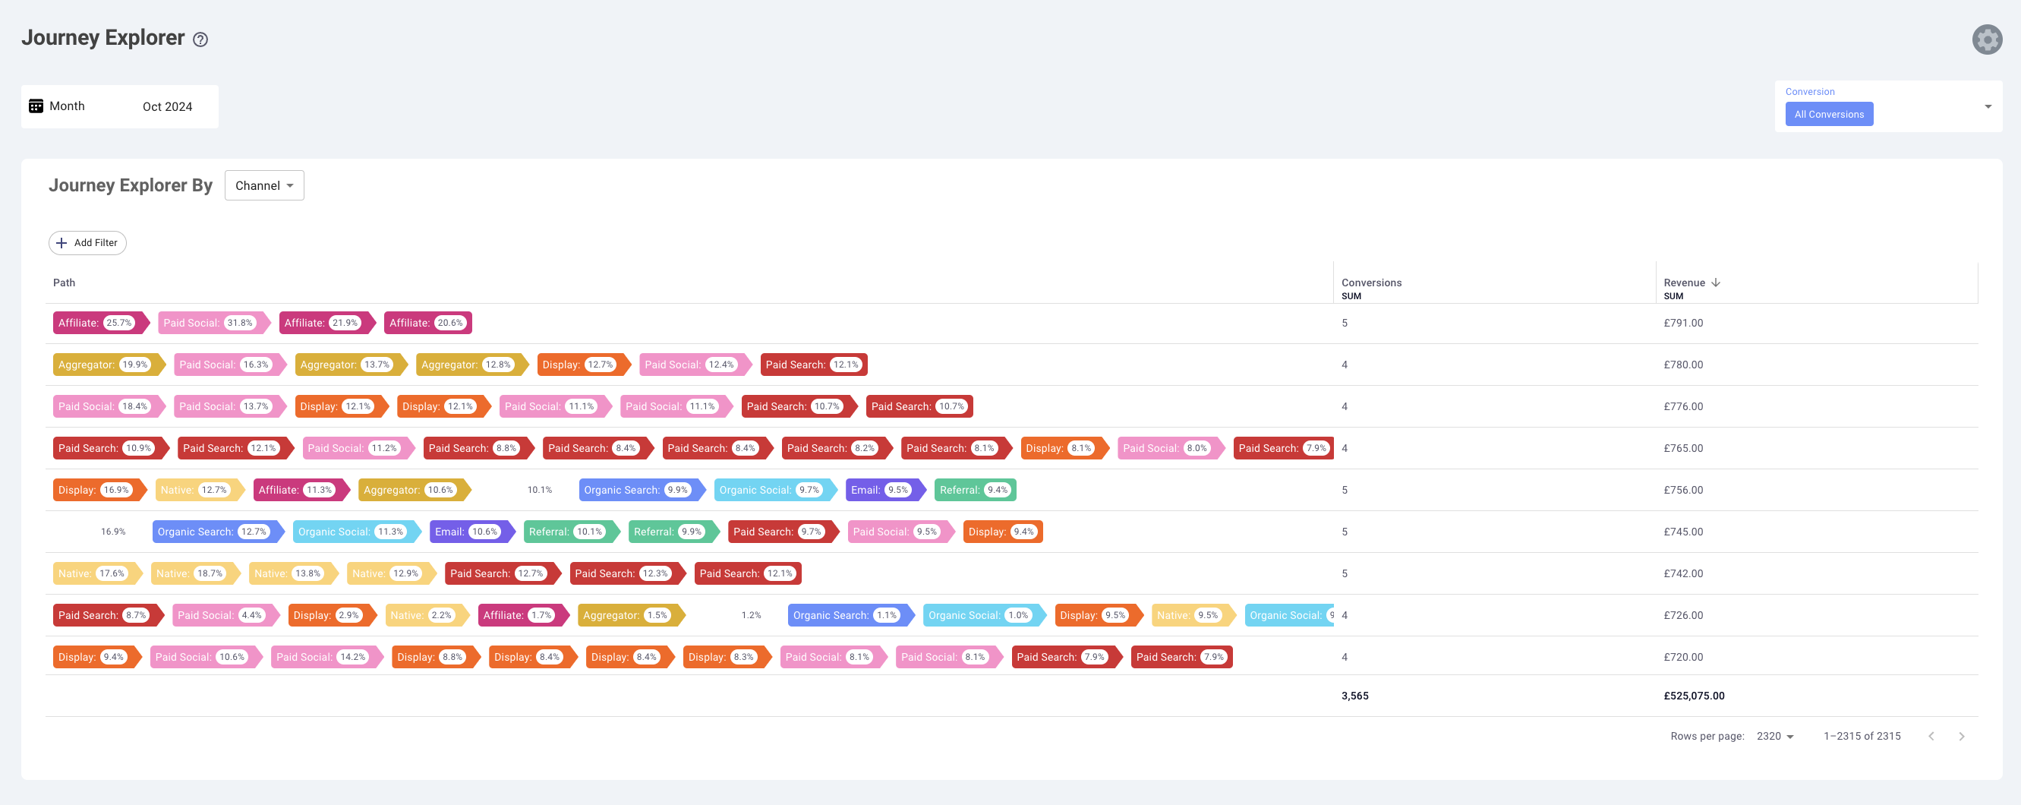Click the help question mark icon

[201, 39]
